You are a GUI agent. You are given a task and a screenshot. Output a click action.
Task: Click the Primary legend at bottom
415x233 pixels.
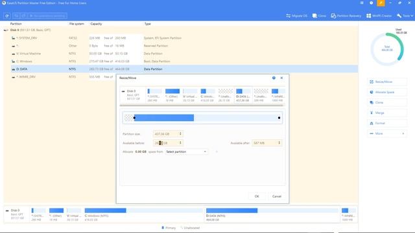click(x=169, y=228)
